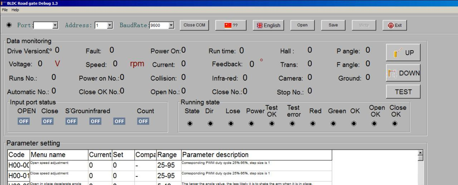Toggle the infrared OFF indicator
Screen dimensions: 458x185
[x=95, y=121]
